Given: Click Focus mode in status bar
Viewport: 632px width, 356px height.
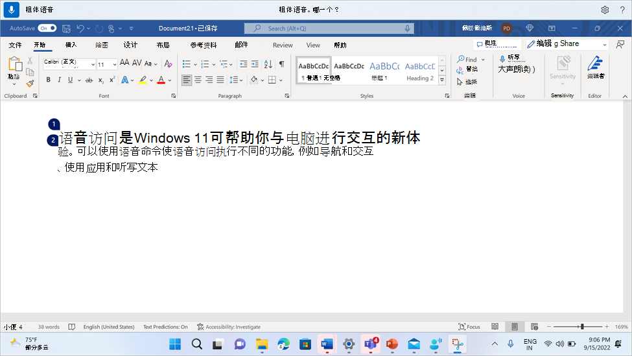Looking at the screenshot, I should click(469, 327).
